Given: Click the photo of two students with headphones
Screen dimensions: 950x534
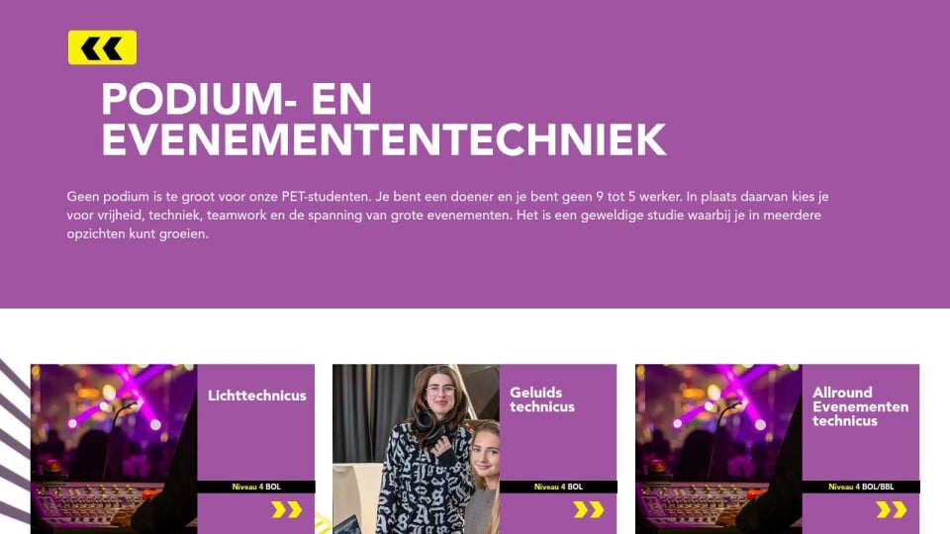Looking at the screenshot, I should pyautogui.click(x=416, y=449).
